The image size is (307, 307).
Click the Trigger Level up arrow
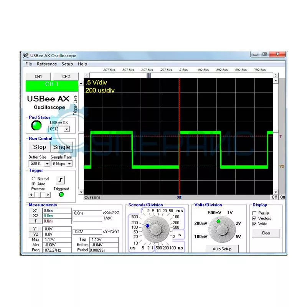(x=81, y=83)
